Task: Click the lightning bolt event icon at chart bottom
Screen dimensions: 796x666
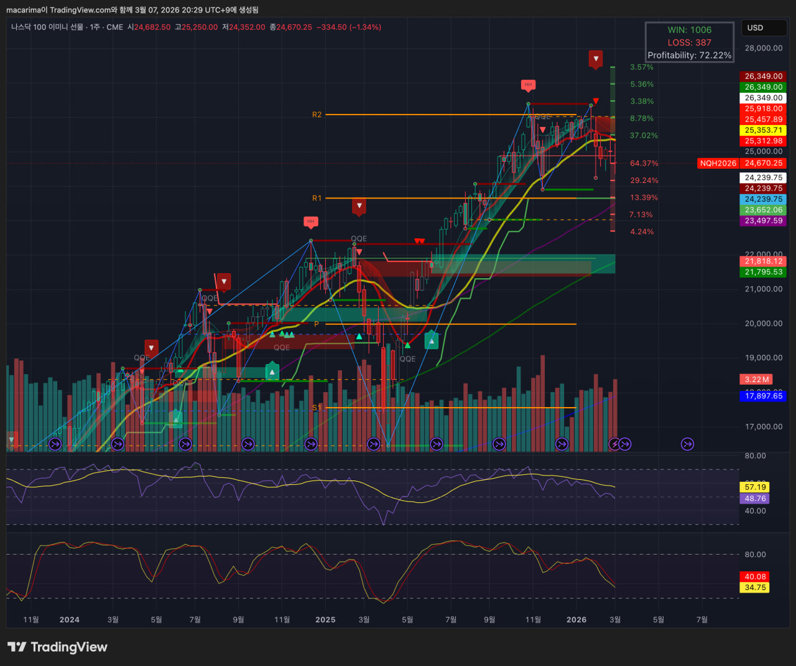Action: tap(615, 444)
